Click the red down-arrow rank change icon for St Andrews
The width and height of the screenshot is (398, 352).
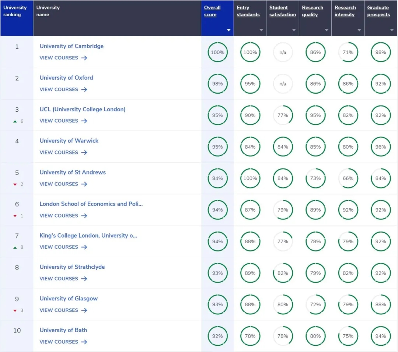coord(15,185)
